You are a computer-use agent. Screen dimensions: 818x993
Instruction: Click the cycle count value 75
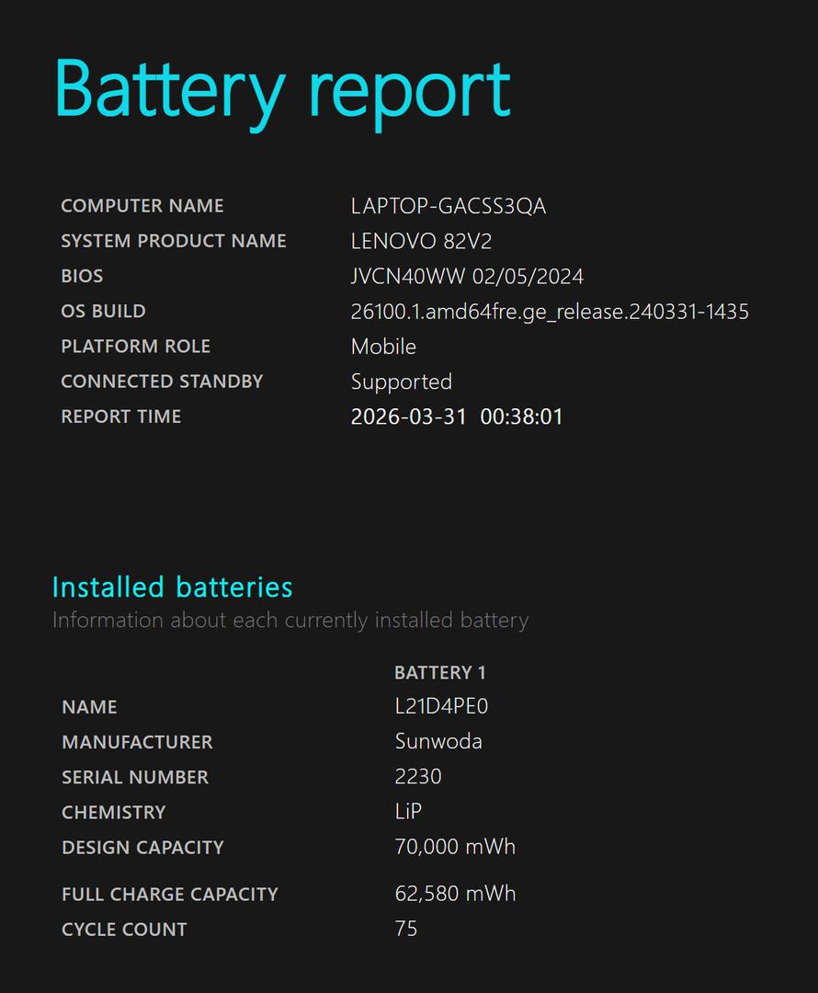coord(405,929)
